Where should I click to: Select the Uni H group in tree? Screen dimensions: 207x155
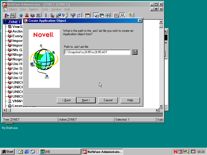click(x=15, y=64)
